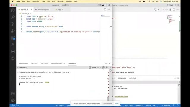Toggle secondary sidebar in App.js window
Viewport: 190px width, 107px height.
175,5
